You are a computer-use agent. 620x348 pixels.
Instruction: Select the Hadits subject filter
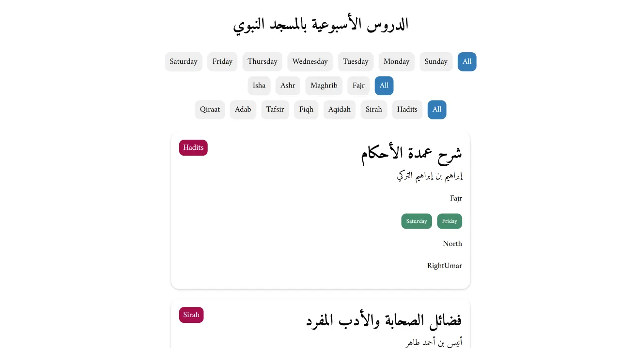point(407,109)
